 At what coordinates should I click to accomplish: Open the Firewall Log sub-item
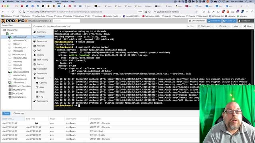tap(41, 97)
